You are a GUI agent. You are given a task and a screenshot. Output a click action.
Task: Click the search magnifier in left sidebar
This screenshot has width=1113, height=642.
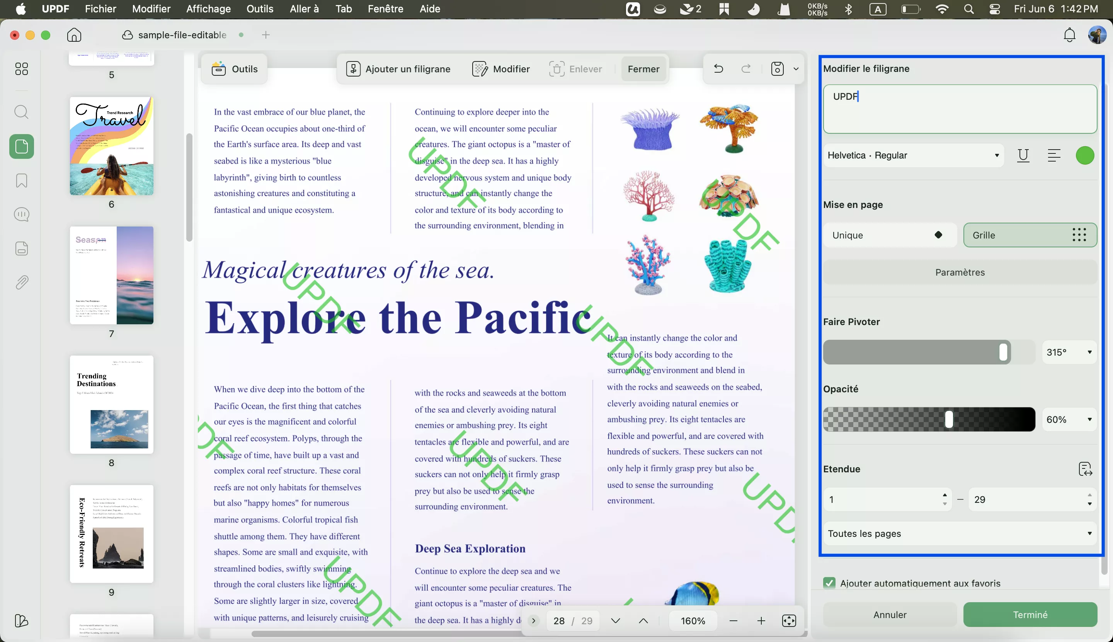point(21,112)
